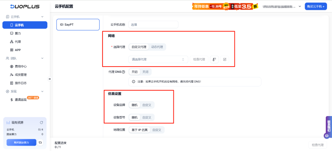The height and width of the screenshot is (151, 332).
Task: Click the 云手机名称 input field
Action: point(153,25)
